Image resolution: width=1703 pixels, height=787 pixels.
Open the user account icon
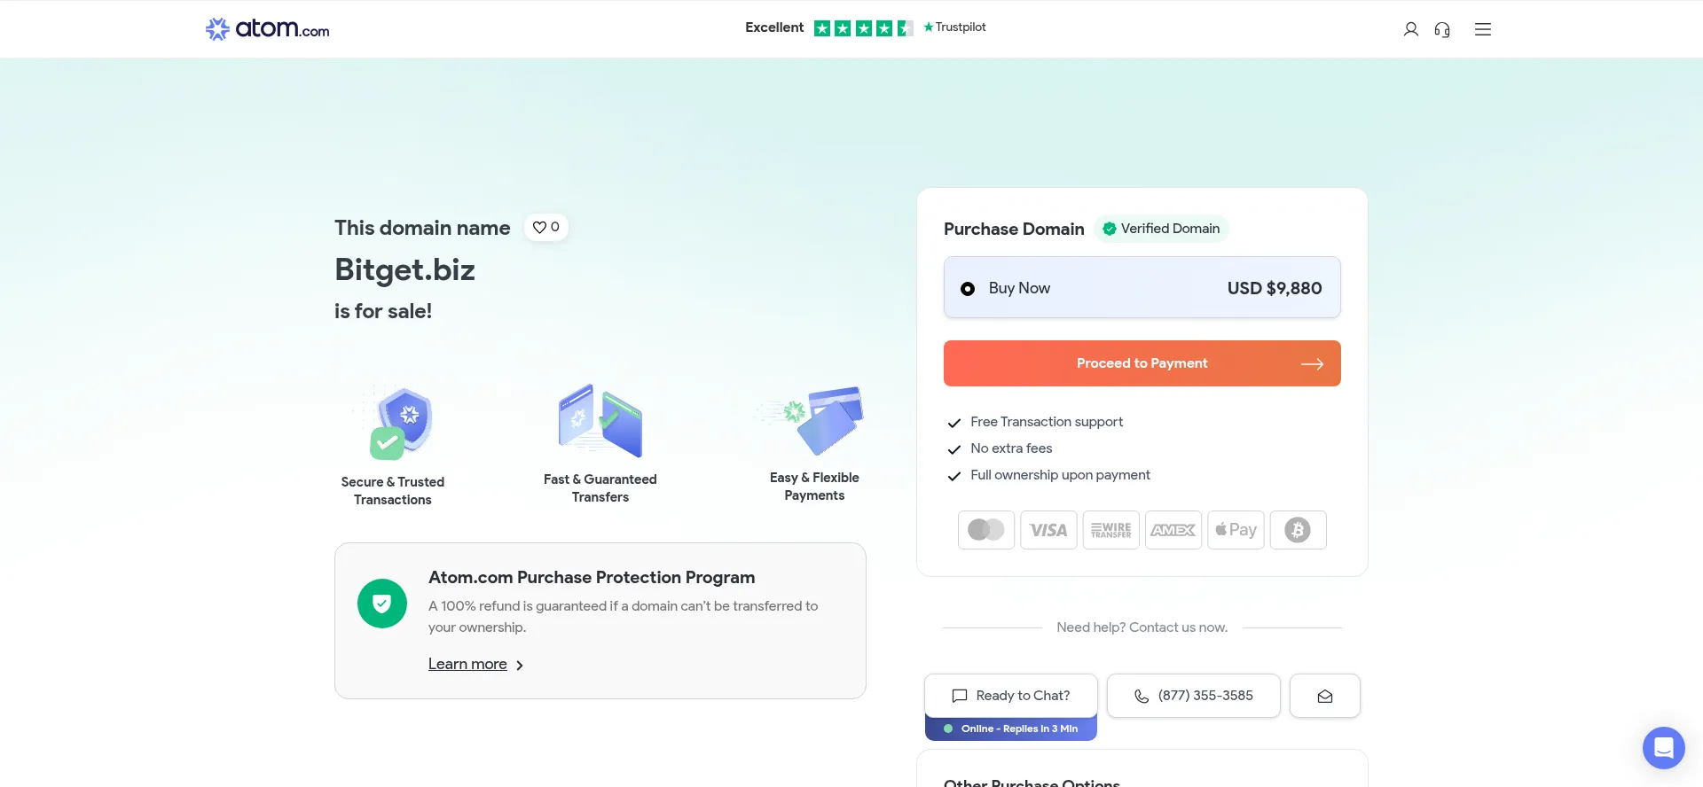[1410, 29]
